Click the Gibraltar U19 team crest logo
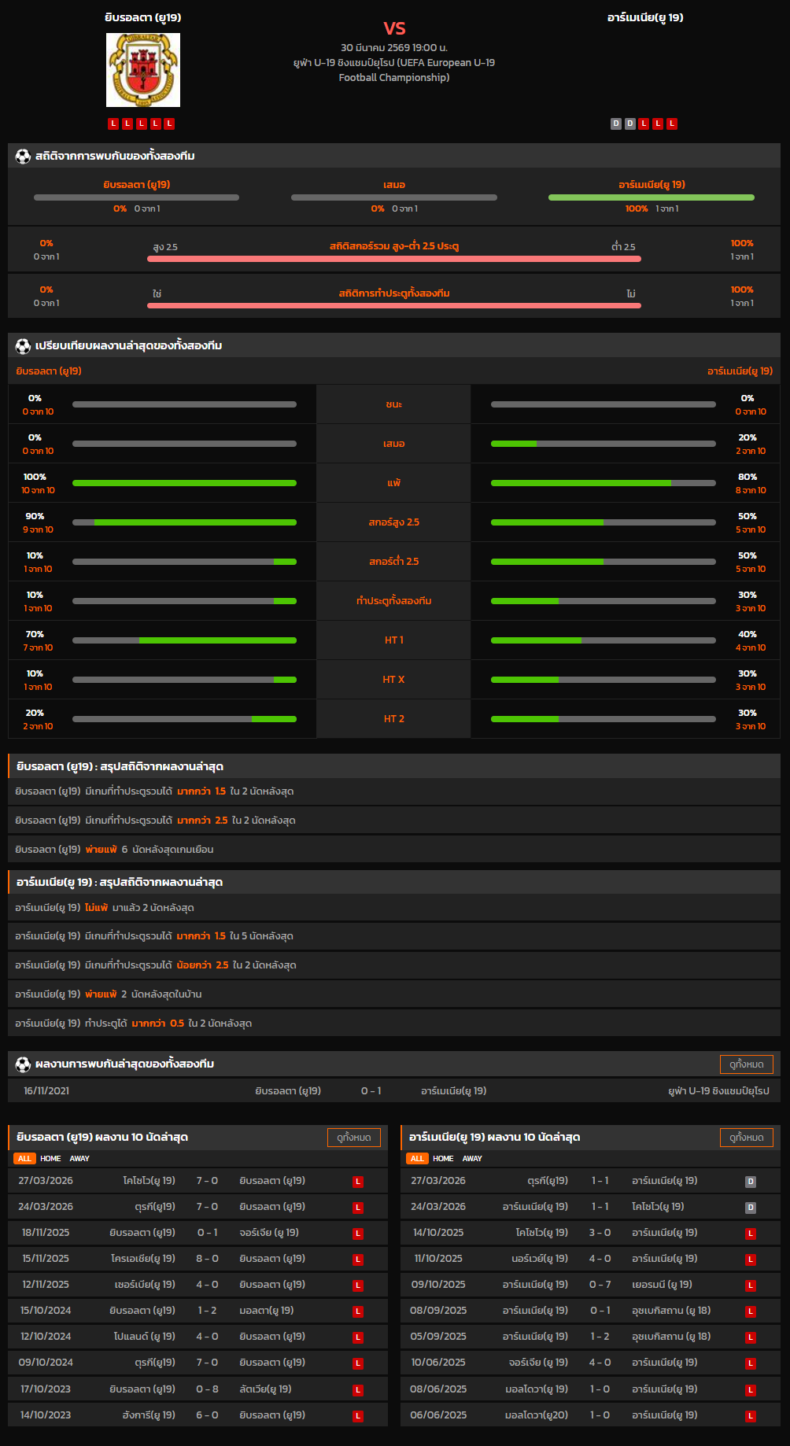Image resolution: width=790 pixels, height=1446 pixels. point(143,70)
